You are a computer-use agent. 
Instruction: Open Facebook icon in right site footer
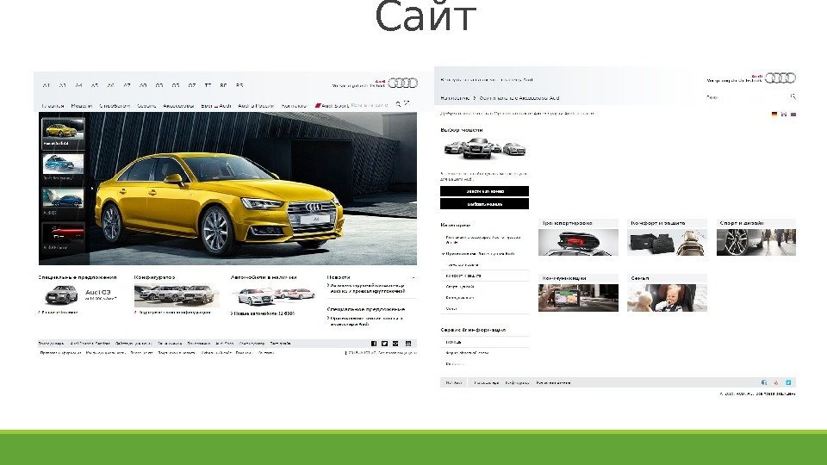pos(764,382)
